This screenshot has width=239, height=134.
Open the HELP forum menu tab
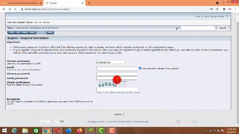(x=18, y=32)
